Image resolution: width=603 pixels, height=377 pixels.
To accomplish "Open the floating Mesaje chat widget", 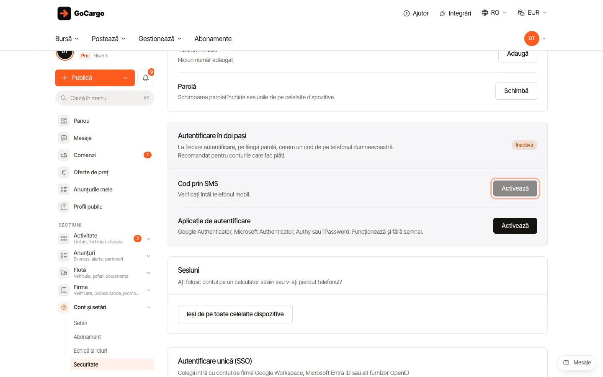I will click(x=577, y=363).
